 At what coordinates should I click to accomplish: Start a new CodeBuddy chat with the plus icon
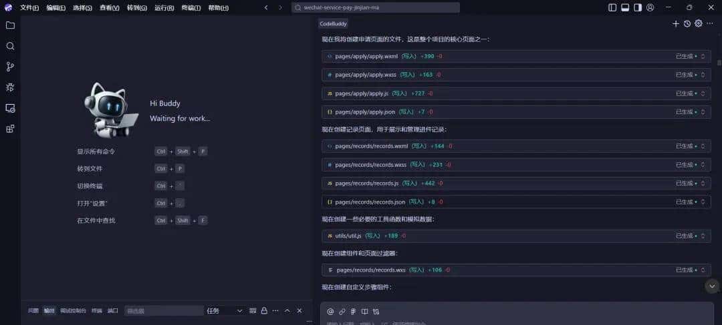(x=675, y=24)
